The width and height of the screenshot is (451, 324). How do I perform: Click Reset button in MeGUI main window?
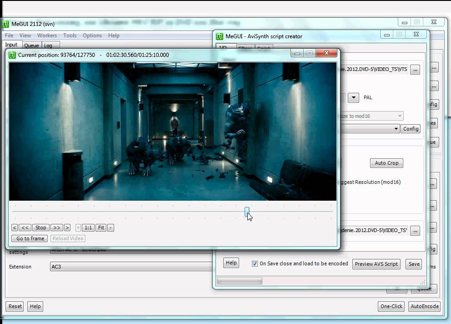click(15, 306)
